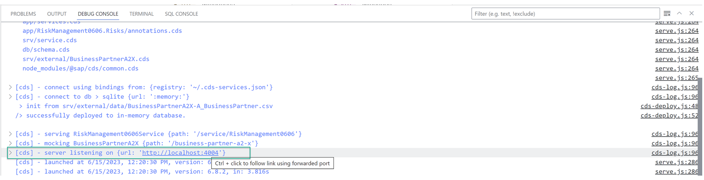Viewport: 704px width, 180px height.
Task: Maximize panel size with the up chevron
Action: pos(679,13)
